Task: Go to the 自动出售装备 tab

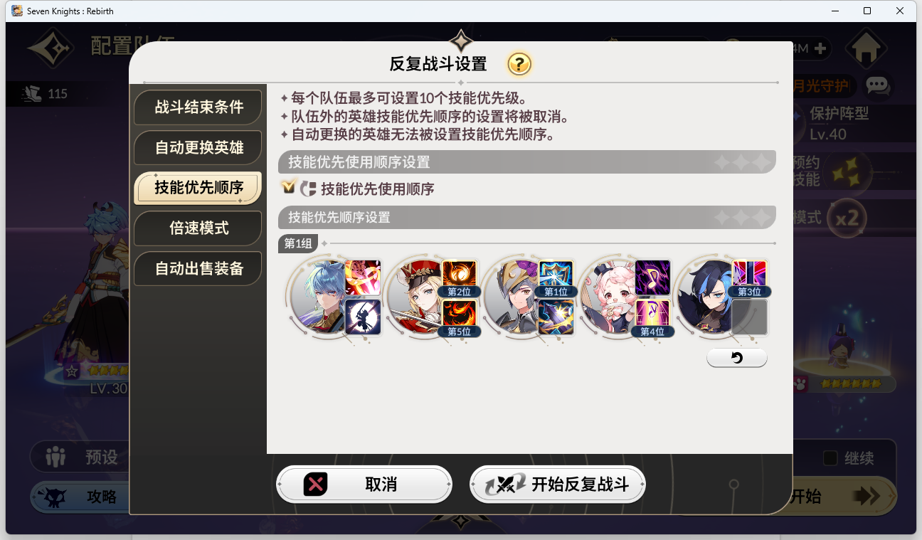Action: [x=198, y=268]
